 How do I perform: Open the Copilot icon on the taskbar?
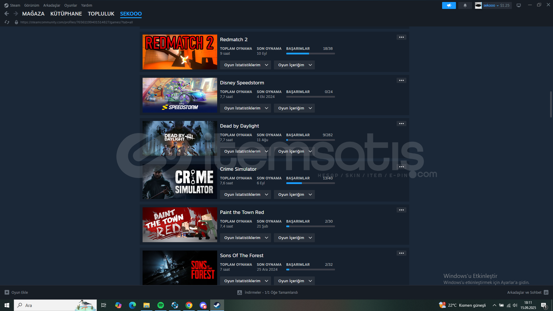tap(118, 305)
